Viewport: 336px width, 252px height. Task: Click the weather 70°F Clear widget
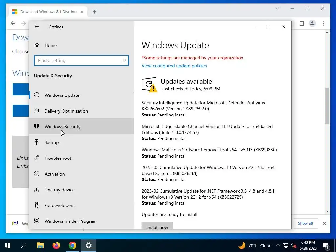tap(254, 245)
